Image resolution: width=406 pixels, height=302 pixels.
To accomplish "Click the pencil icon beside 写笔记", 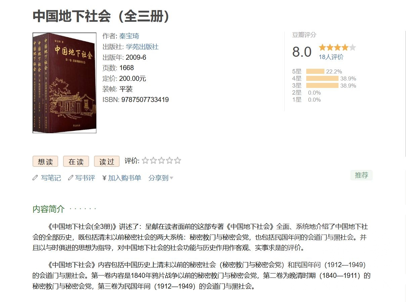I will [x=35, y=178].
